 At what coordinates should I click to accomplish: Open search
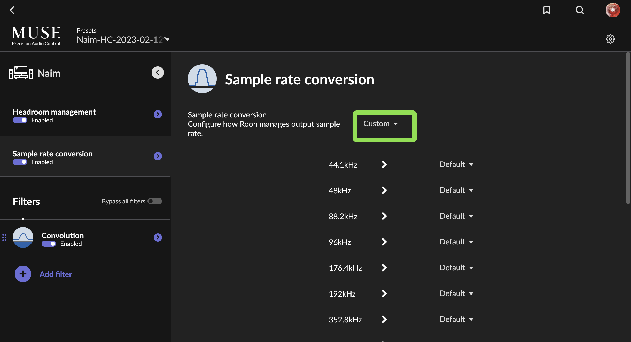tap(580, 10)
